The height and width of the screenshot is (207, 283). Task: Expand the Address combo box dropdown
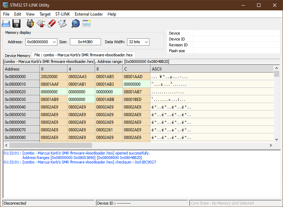point(54,42)
